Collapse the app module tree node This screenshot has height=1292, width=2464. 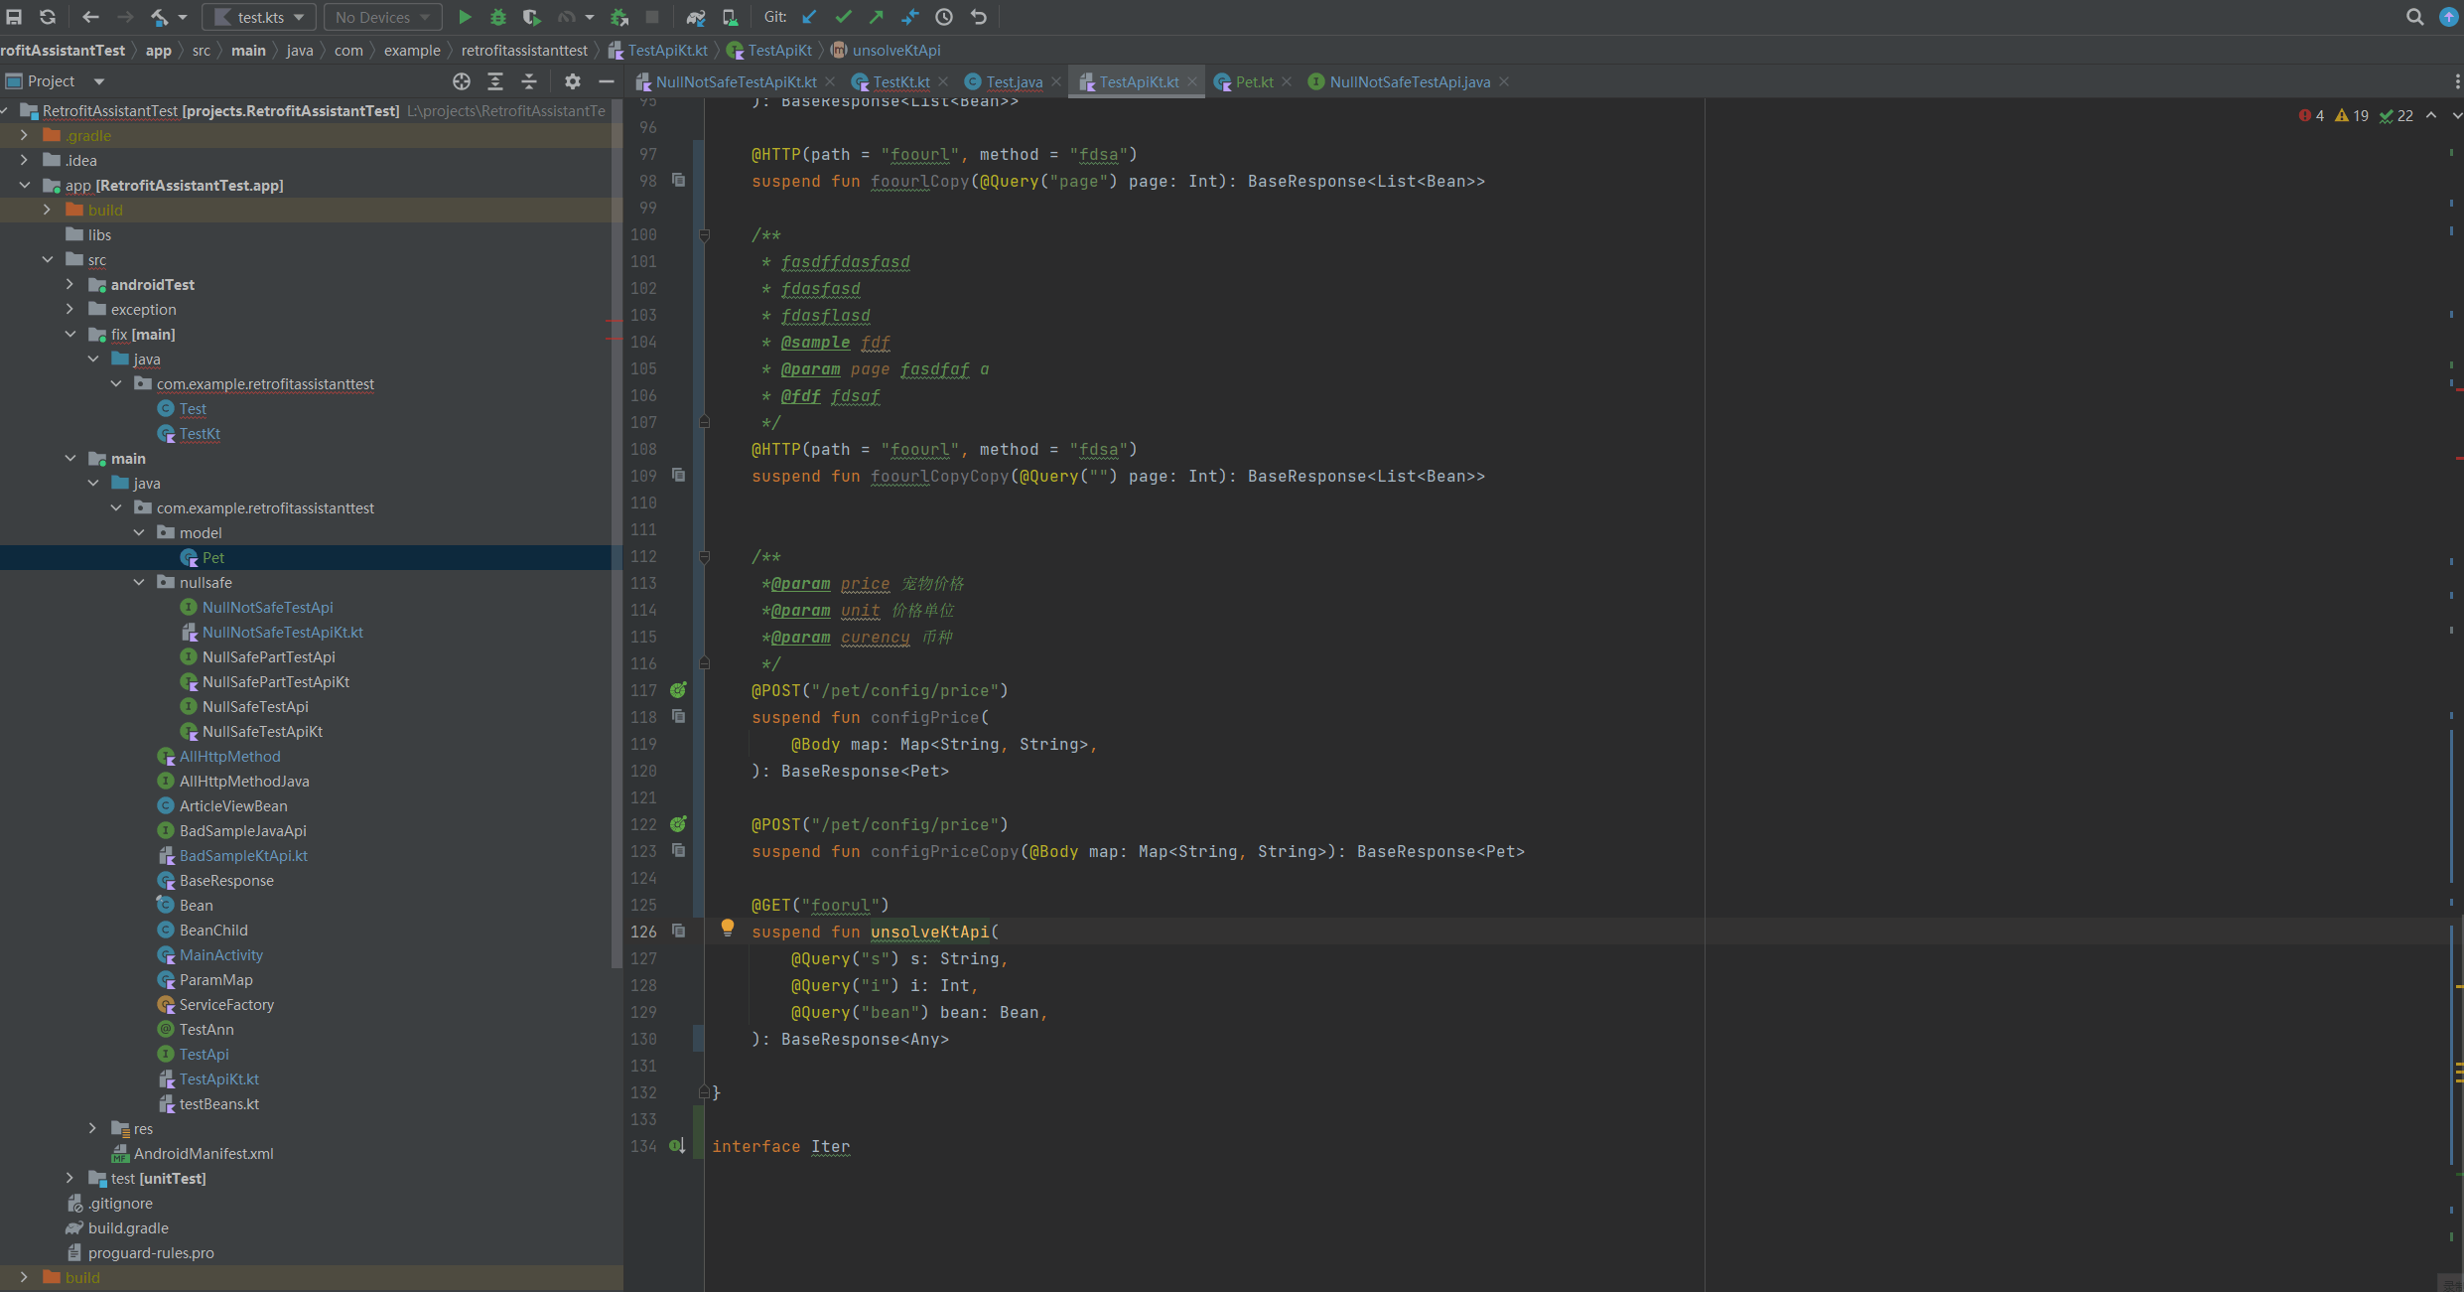(x=25, y=185)
